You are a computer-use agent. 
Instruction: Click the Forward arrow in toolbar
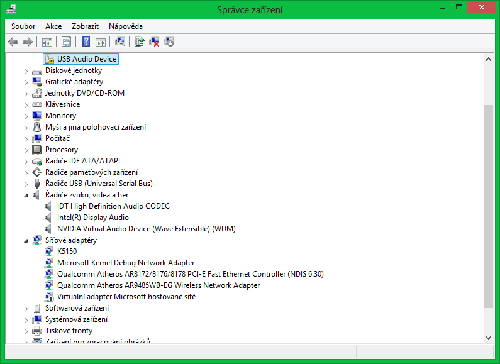click(x=28, y=41)
